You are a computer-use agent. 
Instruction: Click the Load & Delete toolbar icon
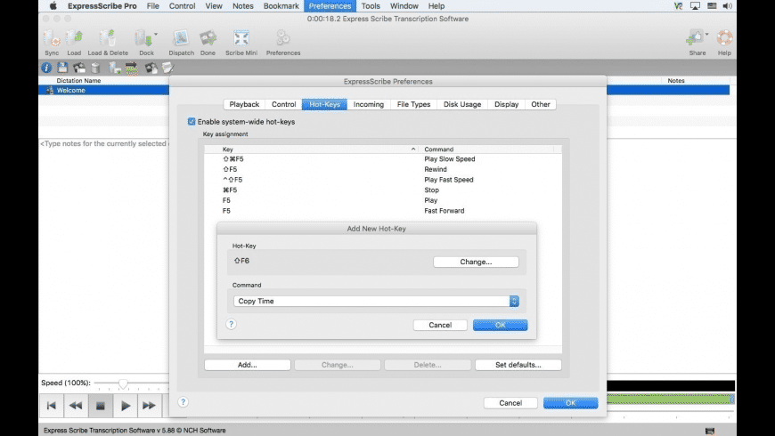click(x=107, y=39)
